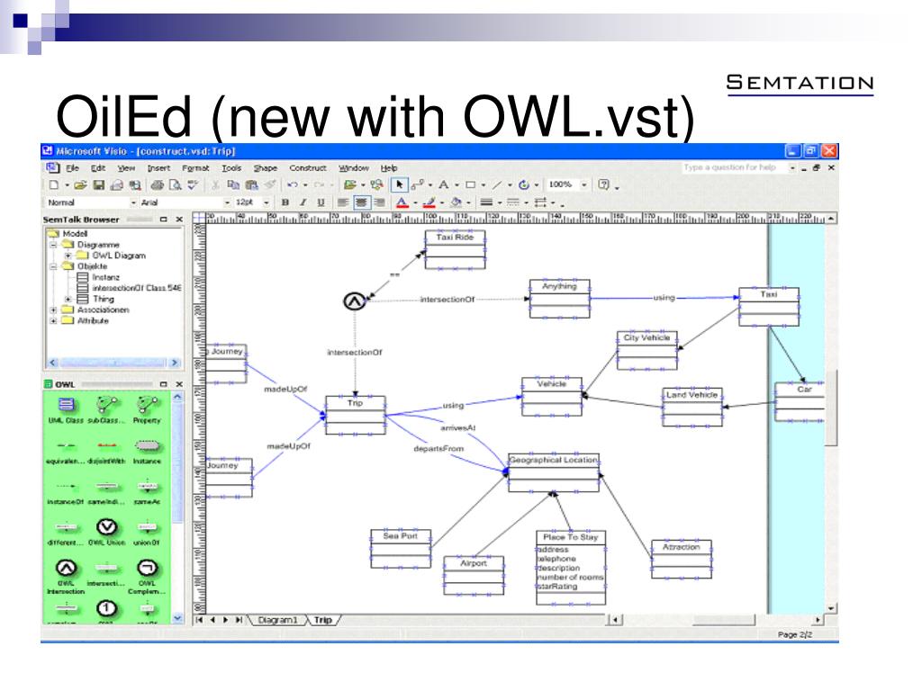Screen dimensions: 922x691
Task: Expand the Attribute tree node
Action: [53, 321]
